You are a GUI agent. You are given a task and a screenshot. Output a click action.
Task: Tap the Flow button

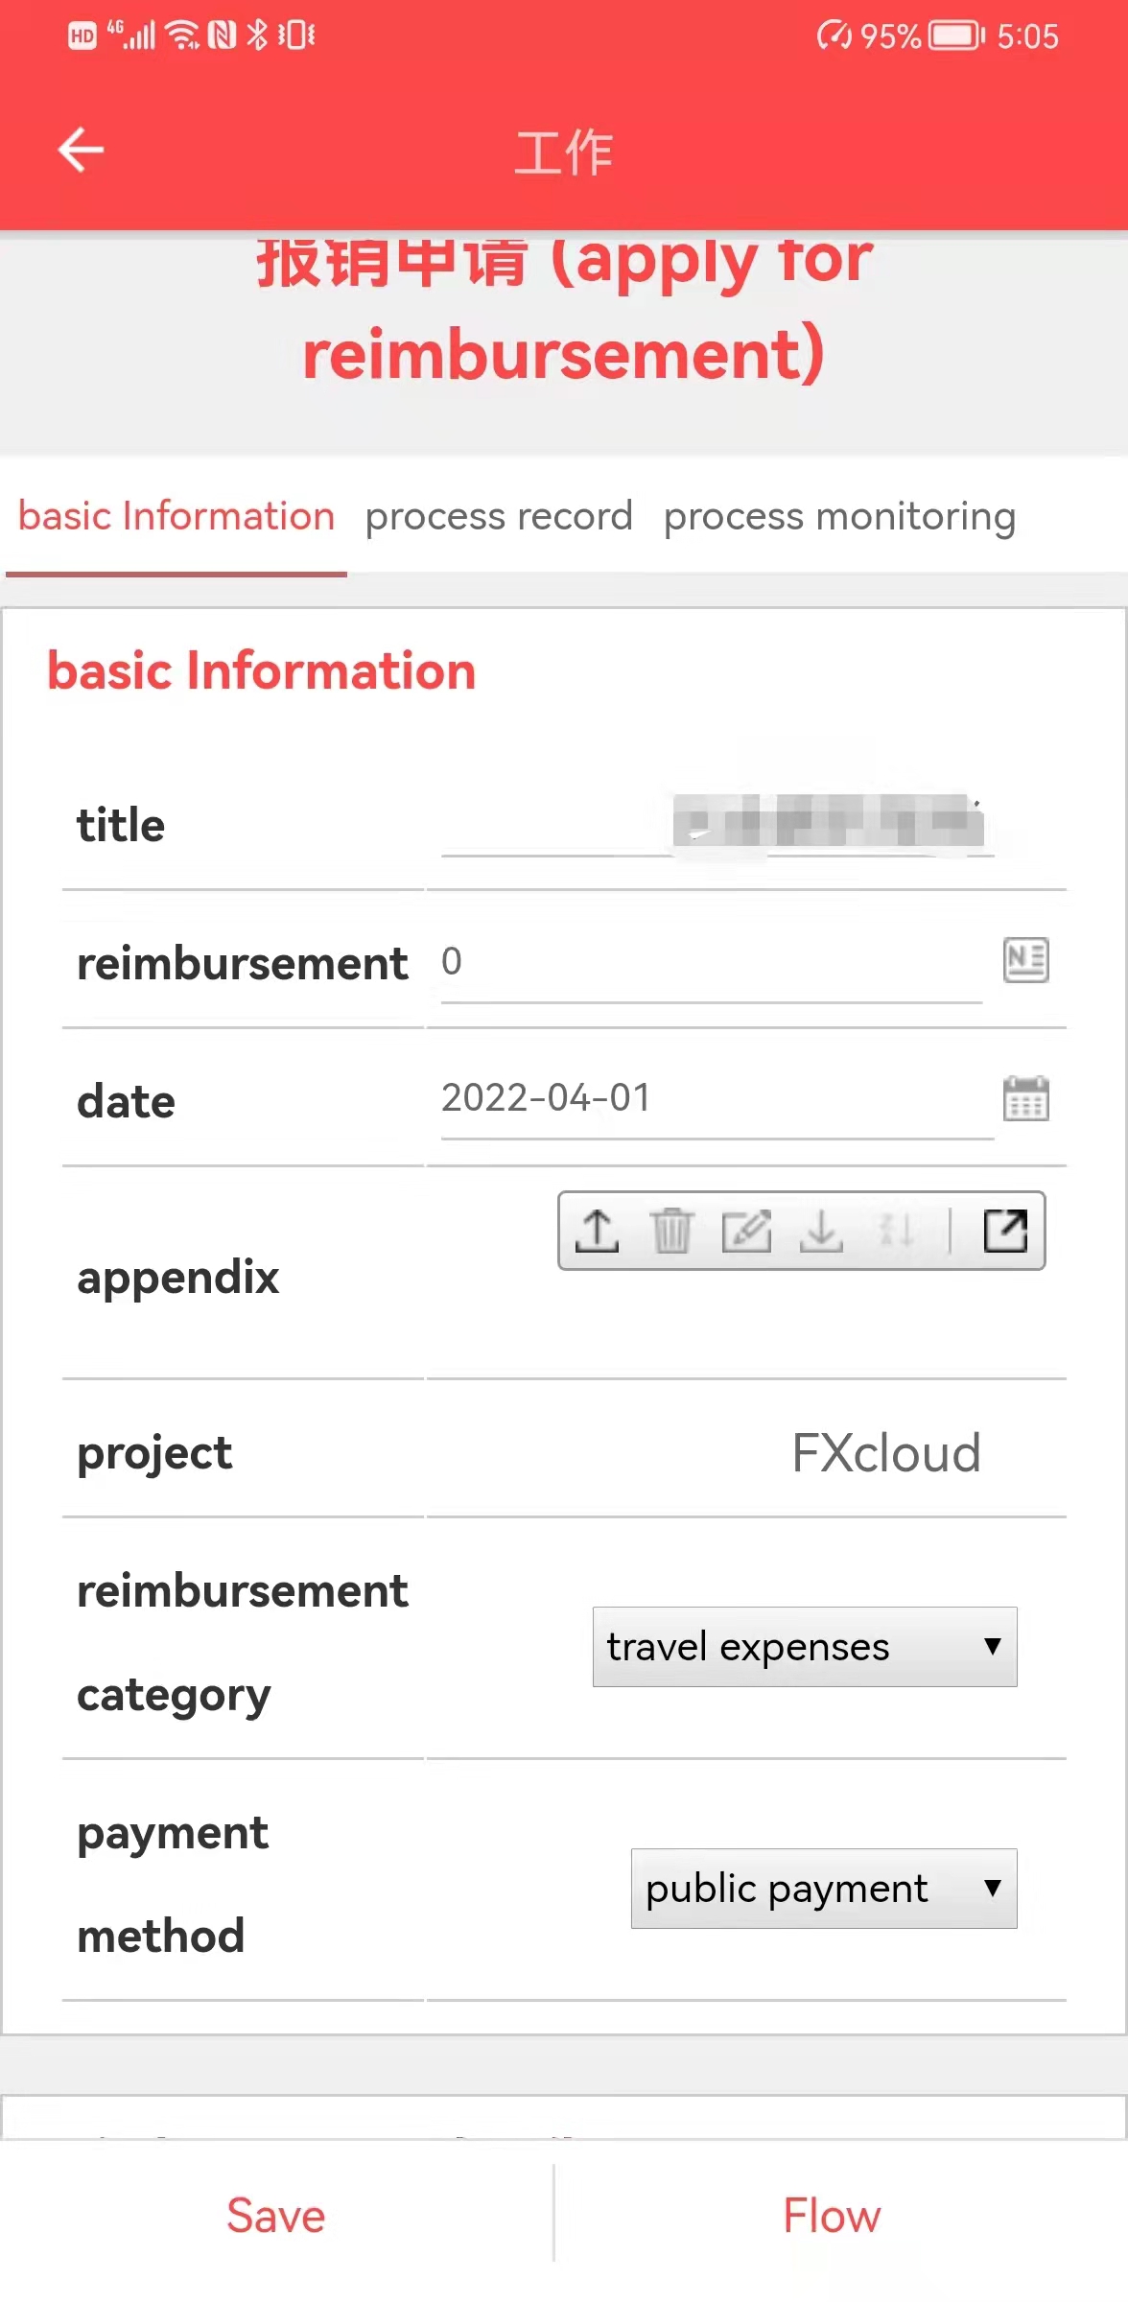832,2216
